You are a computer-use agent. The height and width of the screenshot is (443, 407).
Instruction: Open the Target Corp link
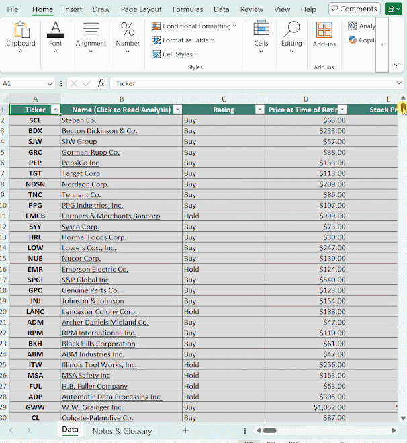[x=81, y=173]
